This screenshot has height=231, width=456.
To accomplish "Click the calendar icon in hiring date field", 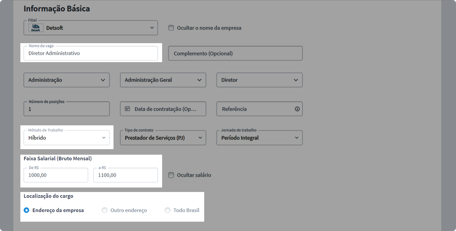I will (127, 109).
